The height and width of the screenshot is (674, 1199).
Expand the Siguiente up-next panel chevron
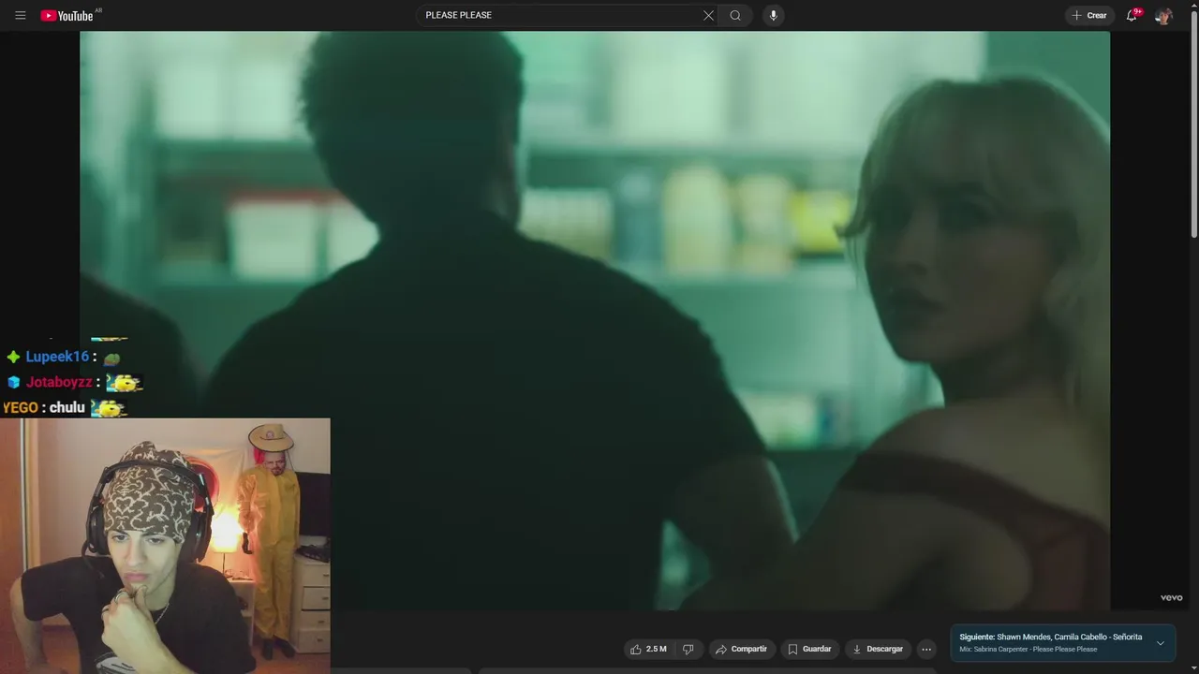point(1160,643)
